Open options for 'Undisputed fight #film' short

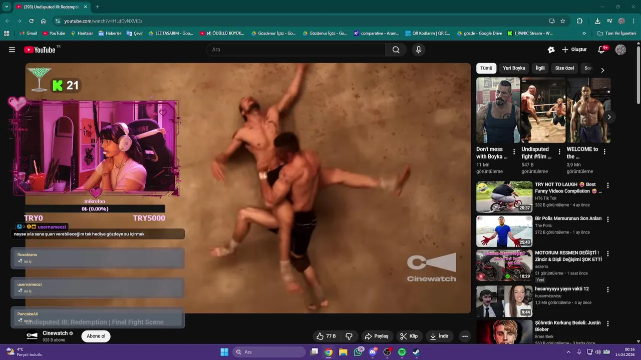click(559, 152)
